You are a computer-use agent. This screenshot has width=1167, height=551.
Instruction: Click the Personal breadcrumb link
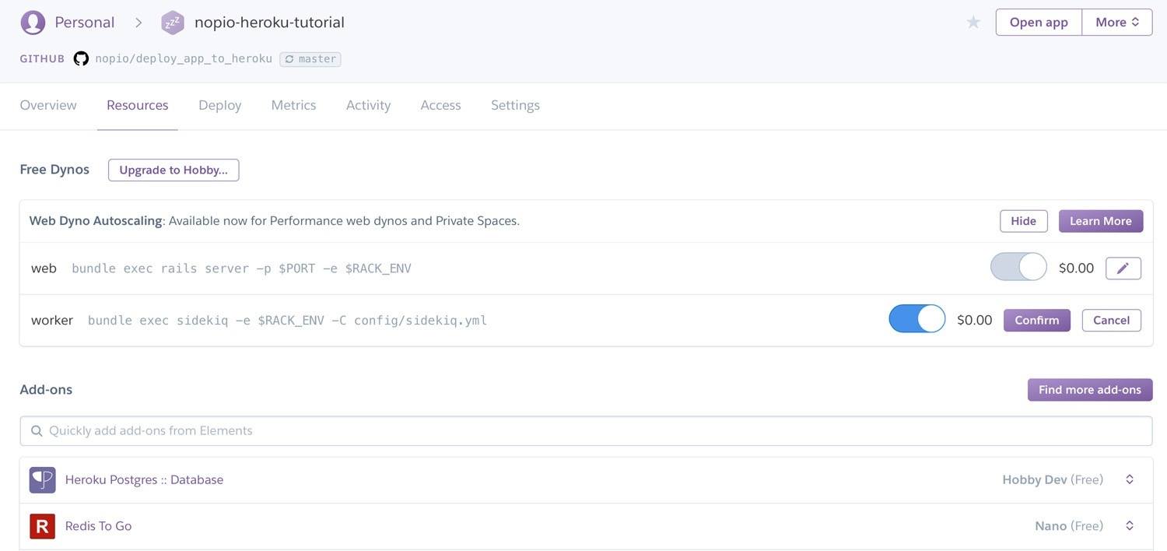coord(85,23)
